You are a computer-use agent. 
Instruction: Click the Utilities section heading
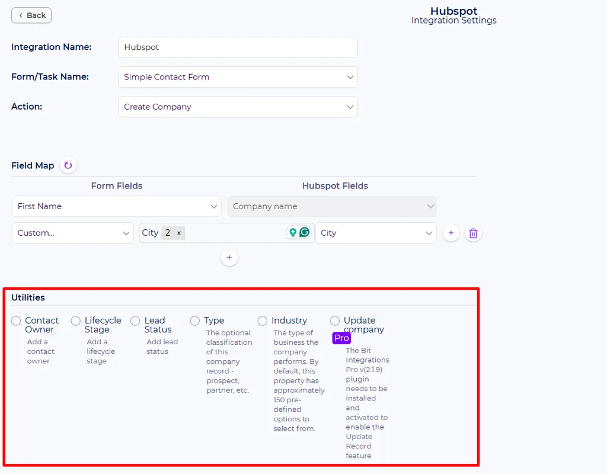[x=28, y=297]
